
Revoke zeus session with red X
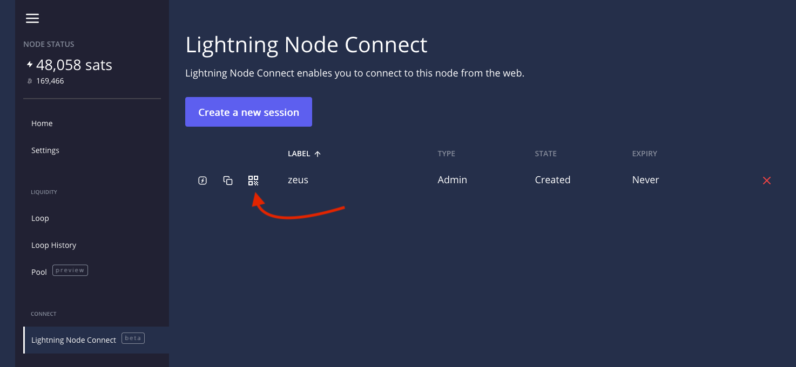[766, 181]
